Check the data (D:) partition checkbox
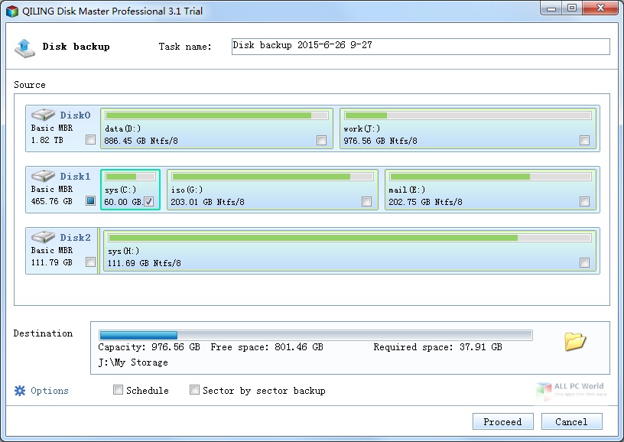The image size is (624, 442). click(321, 141)
